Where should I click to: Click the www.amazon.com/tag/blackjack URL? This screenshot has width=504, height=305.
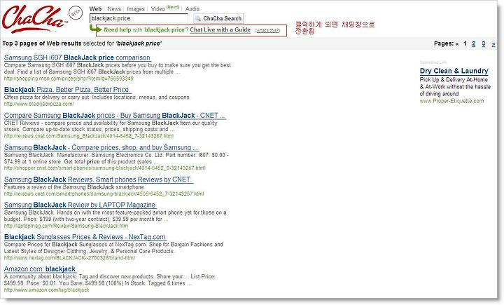[x=47, y=290]
